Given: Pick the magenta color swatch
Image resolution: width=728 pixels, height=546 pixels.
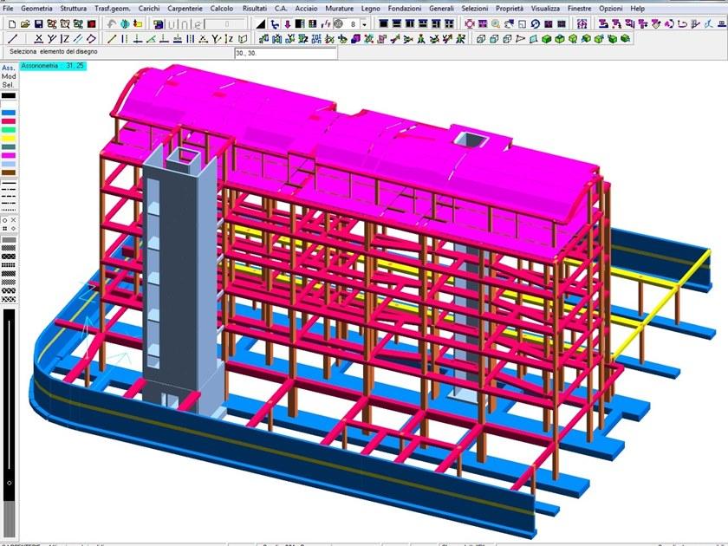Looking at the screenshot, I should coord(8,155).
